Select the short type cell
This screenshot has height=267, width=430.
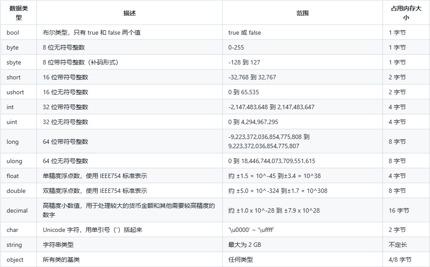[18, 77]
